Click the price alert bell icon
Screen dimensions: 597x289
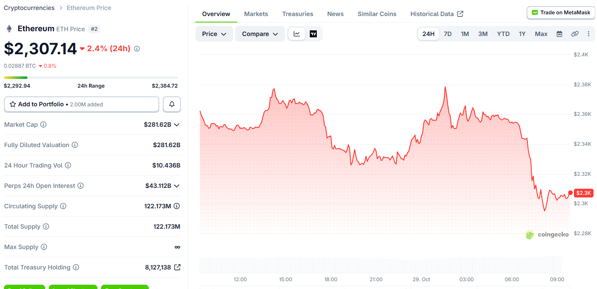tap(172, 104)
